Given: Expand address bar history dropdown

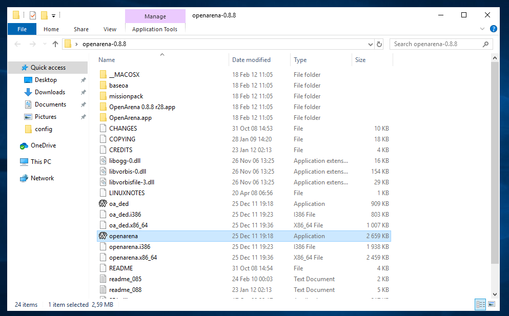Looking at the screenshot, I should click(371, 45).
